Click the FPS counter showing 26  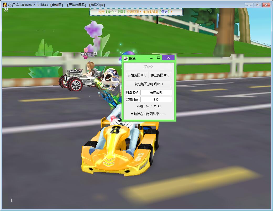tap(6, 10)
